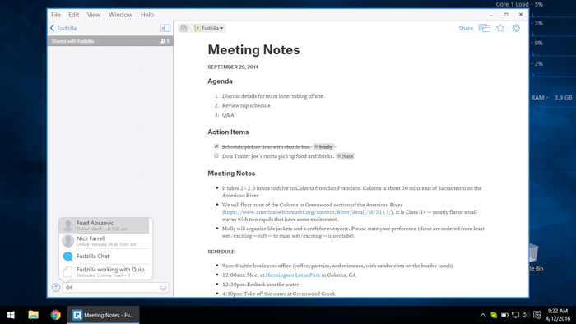
Task: Click agenda item Q&A
Action: click(228, 115)
